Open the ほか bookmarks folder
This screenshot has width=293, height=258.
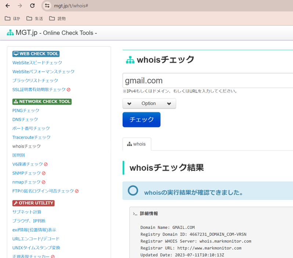12,18
